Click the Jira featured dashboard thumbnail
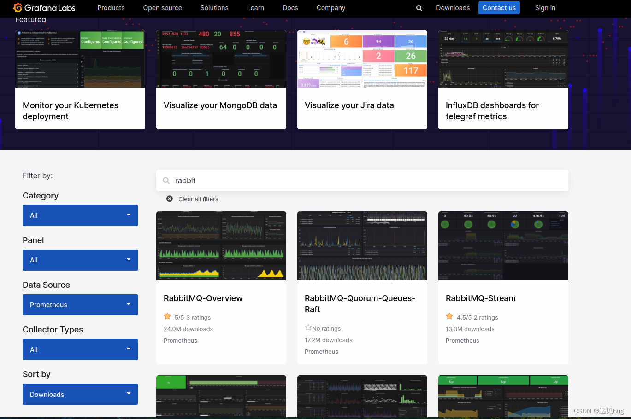The height and width of the screenshot is (419, 631). (362, 59)
